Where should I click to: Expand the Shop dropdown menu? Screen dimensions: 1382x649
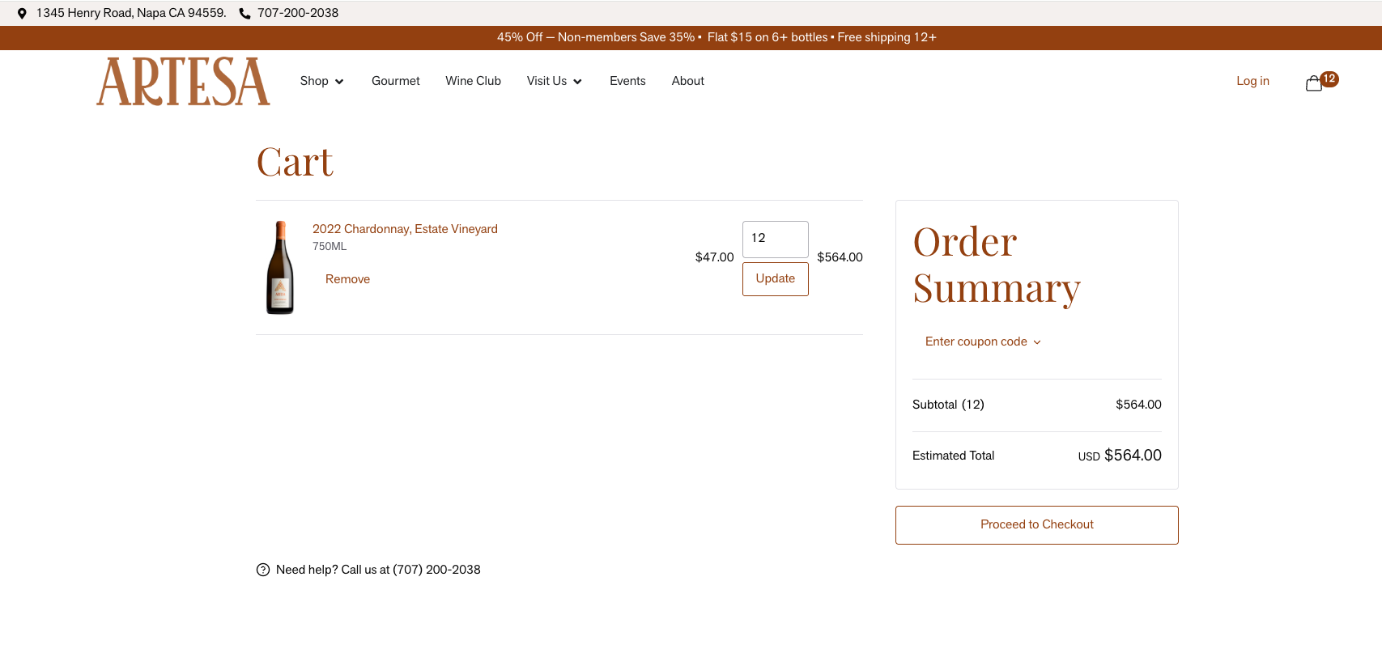(321, 81)
